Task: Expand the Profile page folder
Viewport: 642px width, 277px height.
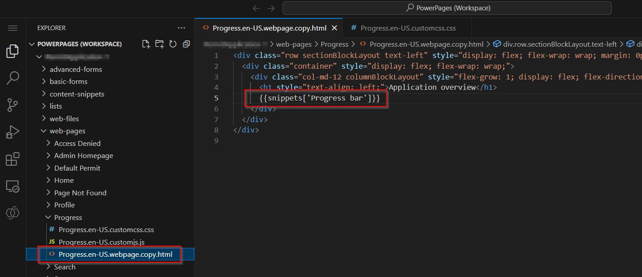Action: point(64,205)
